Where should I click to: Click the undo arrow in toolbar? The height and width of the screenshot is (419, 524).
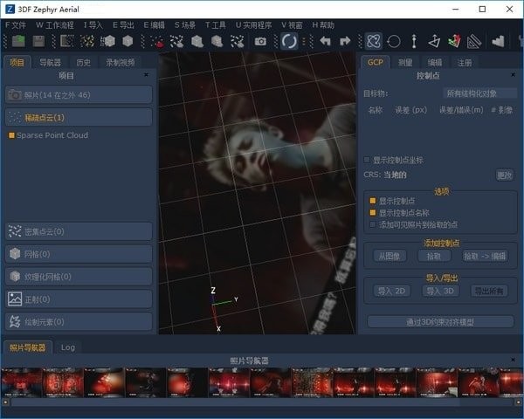point(326,41)
